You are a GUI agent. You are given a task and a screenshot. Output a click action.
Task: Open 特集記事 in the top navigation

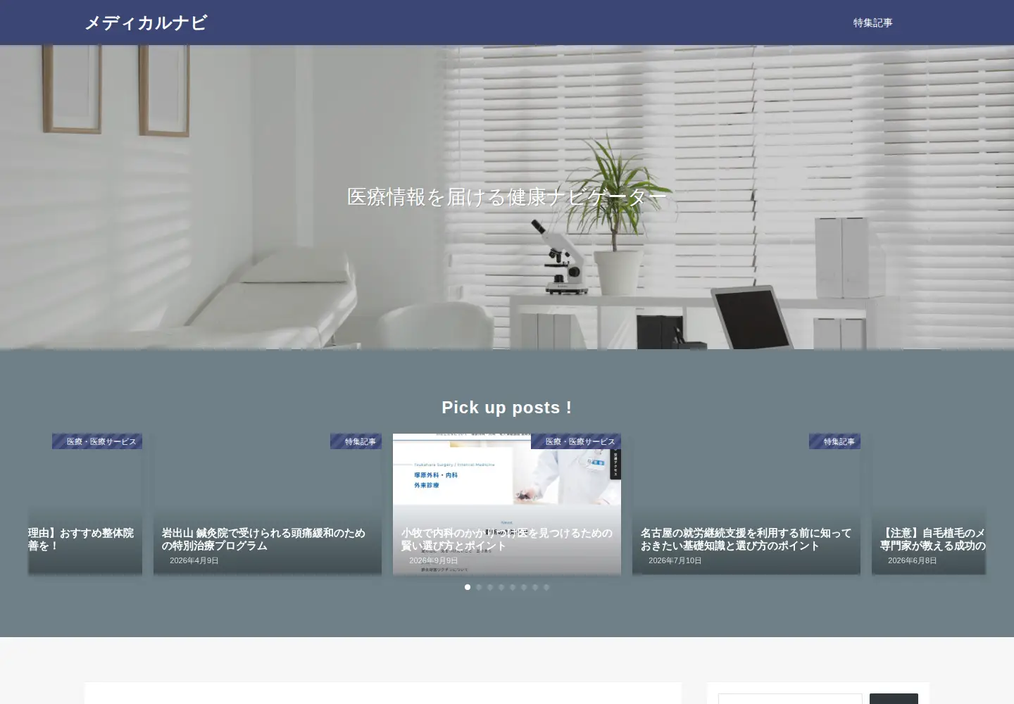[872, 23]
